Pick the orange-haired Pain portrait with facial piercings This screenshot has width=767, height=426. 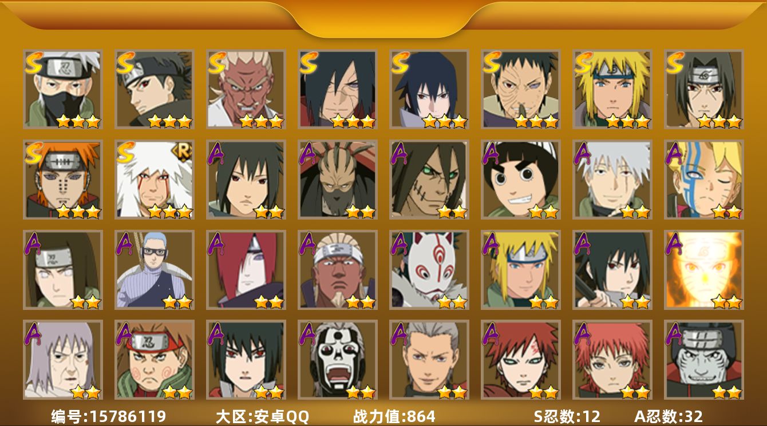pos(63,180)
